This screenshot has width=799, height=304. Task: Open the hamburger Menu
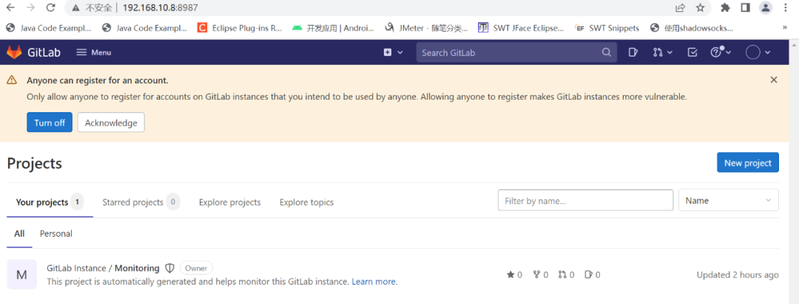point(94,52)
